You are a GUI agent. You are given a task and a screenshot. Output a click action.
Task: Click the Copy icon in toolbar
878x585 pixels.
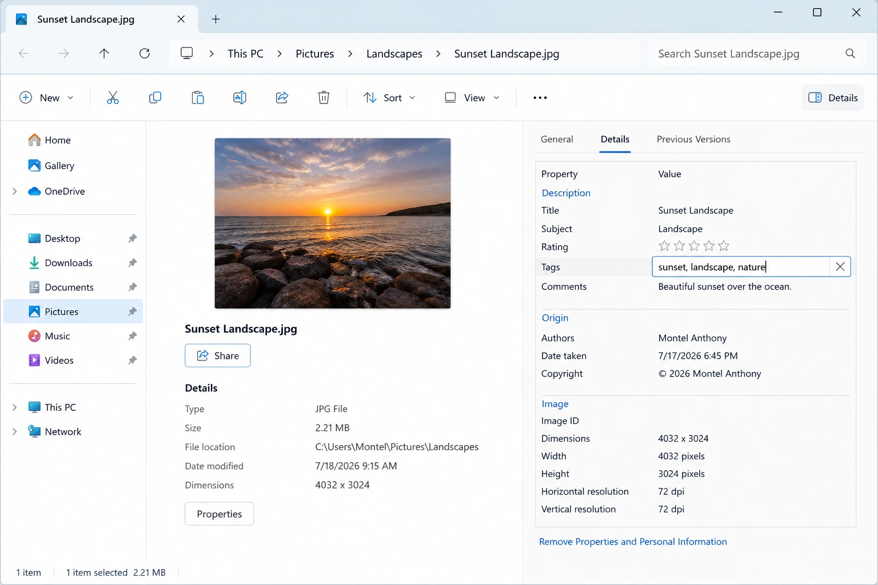pyautogui.click(x=155, y=98)
